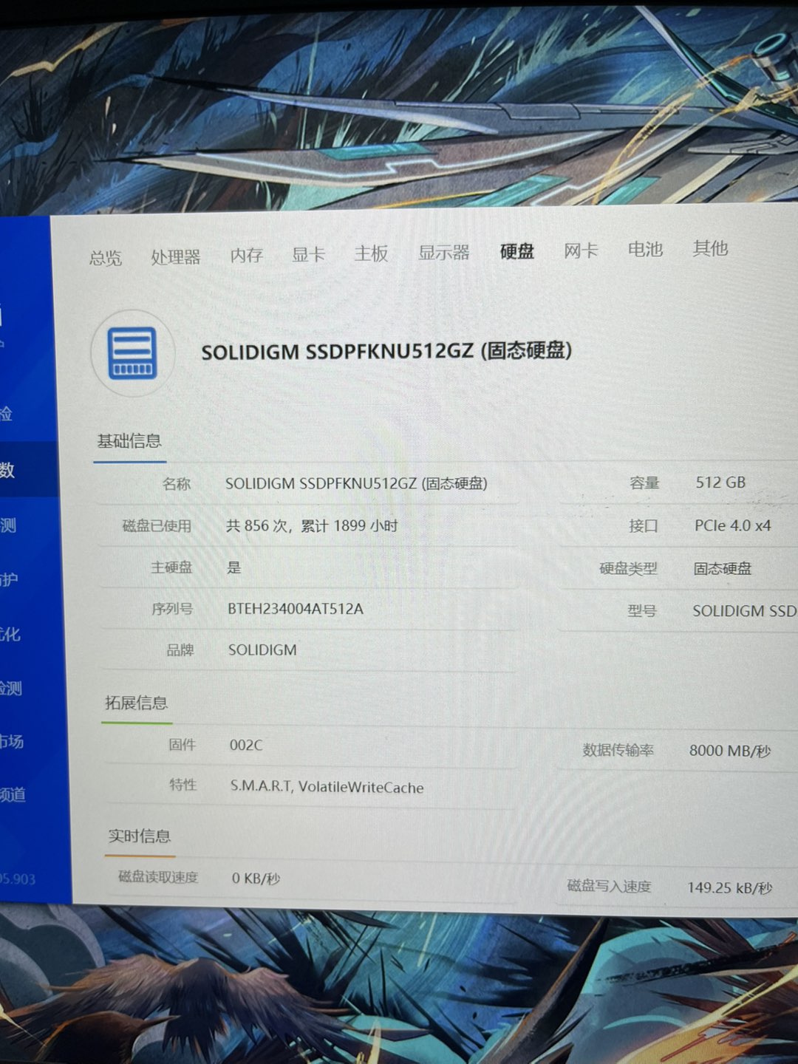Click the 拓展信息 section header
Viewport: 798px width, 1064px height.
(x=136, y=703)
